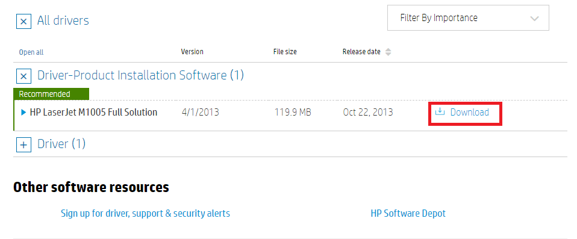The image size is (577, 239).
Task: Open the Filter By Importance dropdown
Action: pyautogui.click(x=468, y=17)
